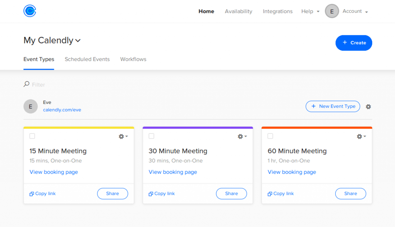Open gear menu on 15 Minute Meeting card

pos(123,136)
